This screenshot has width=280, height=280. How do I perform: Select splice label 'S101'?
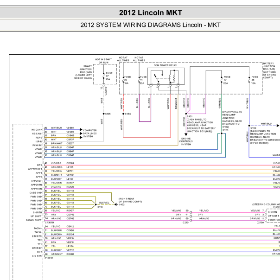point(190,116)
